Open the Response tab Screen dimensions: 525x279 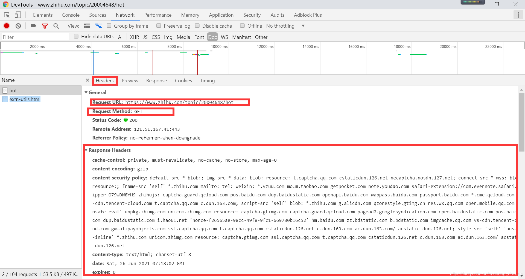(x=156, y=81)
